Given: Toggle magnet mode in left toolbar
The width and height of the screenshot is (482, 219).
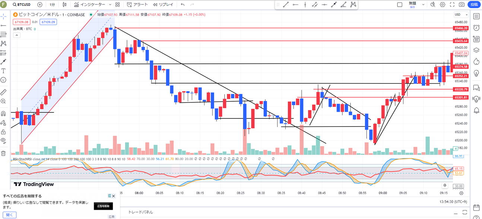Looking at the screenshot, I should click(x=3, y=114).
